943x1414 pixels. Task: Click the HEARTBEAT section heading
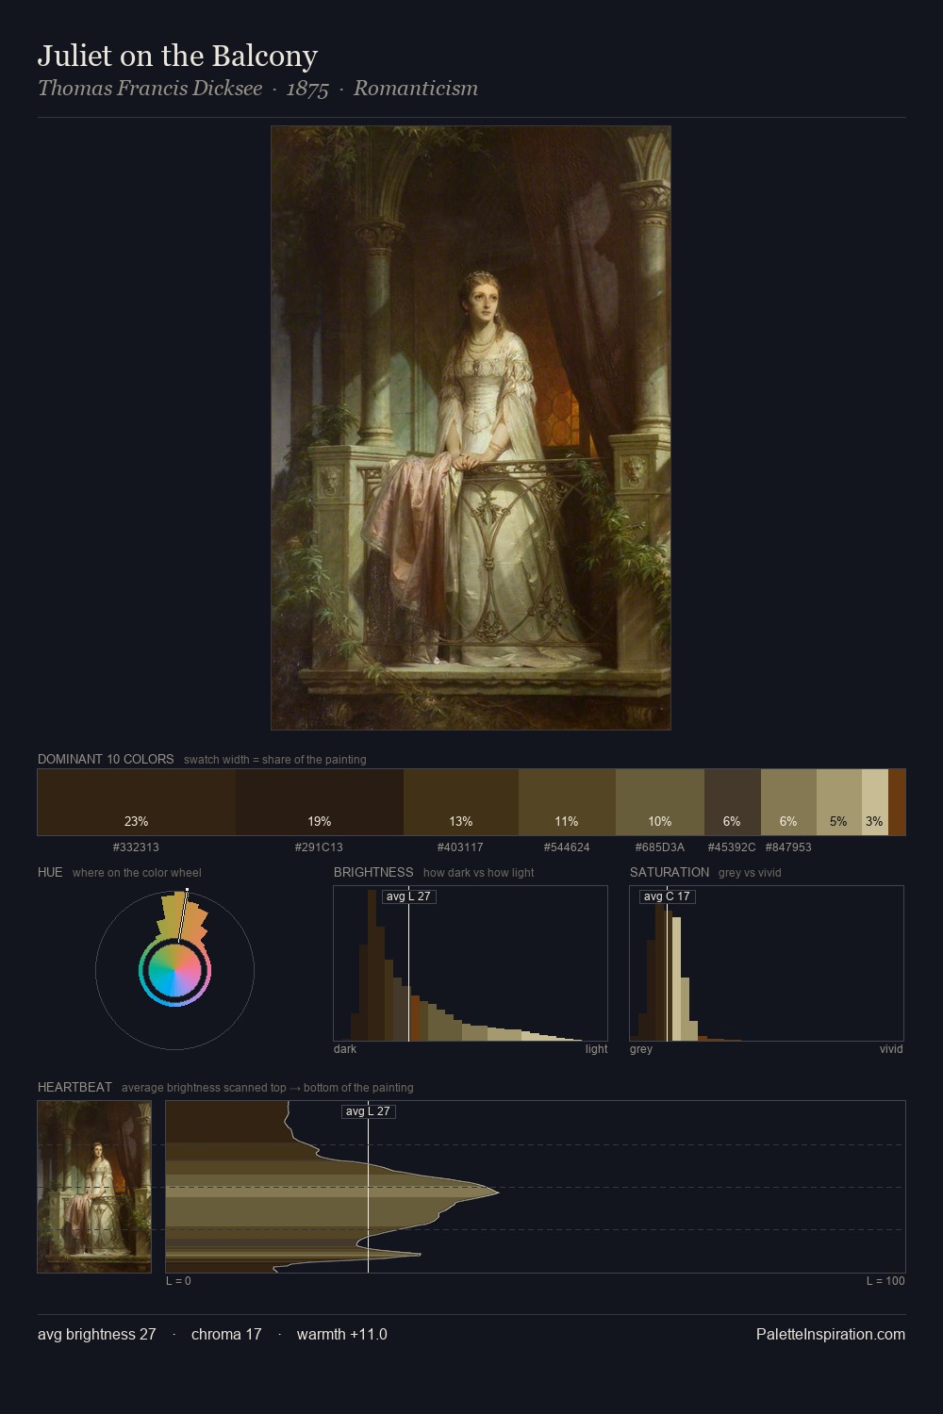point(74,1087)
